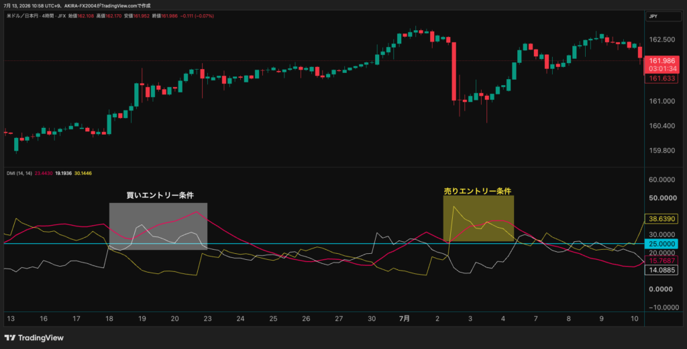Click date 23 on the time axis
This screenshot has height=349, width=687.
(x=208, y=319)
